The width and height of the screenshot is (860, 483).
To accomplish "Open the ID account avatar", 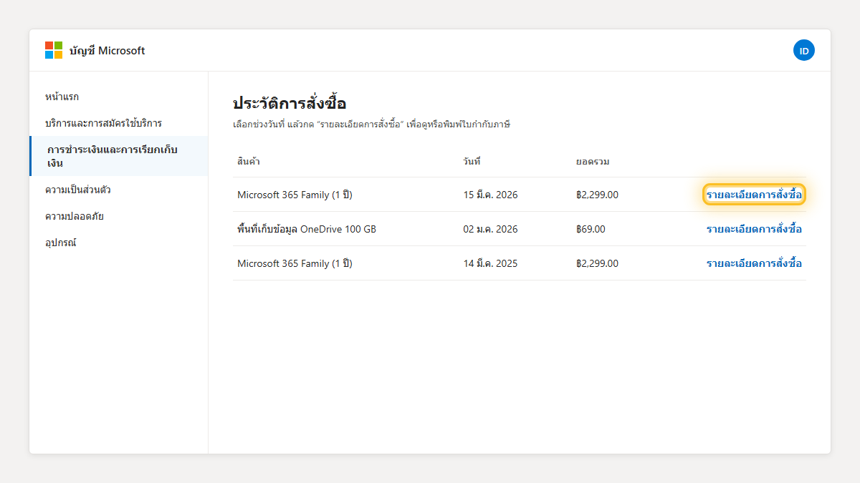I will (804, 50).
